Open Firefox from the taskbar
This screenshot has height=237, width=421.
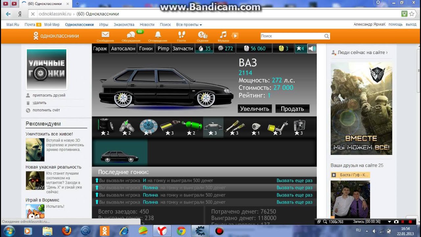pos(66,231)
